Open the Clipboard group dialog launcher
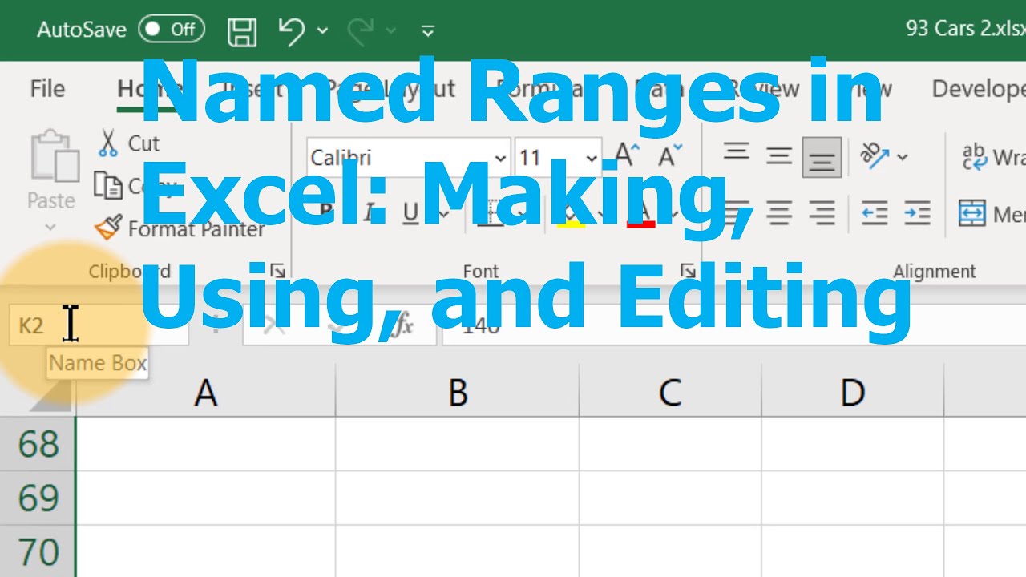The image size is (1026, 577). click(x=277, y=271)
